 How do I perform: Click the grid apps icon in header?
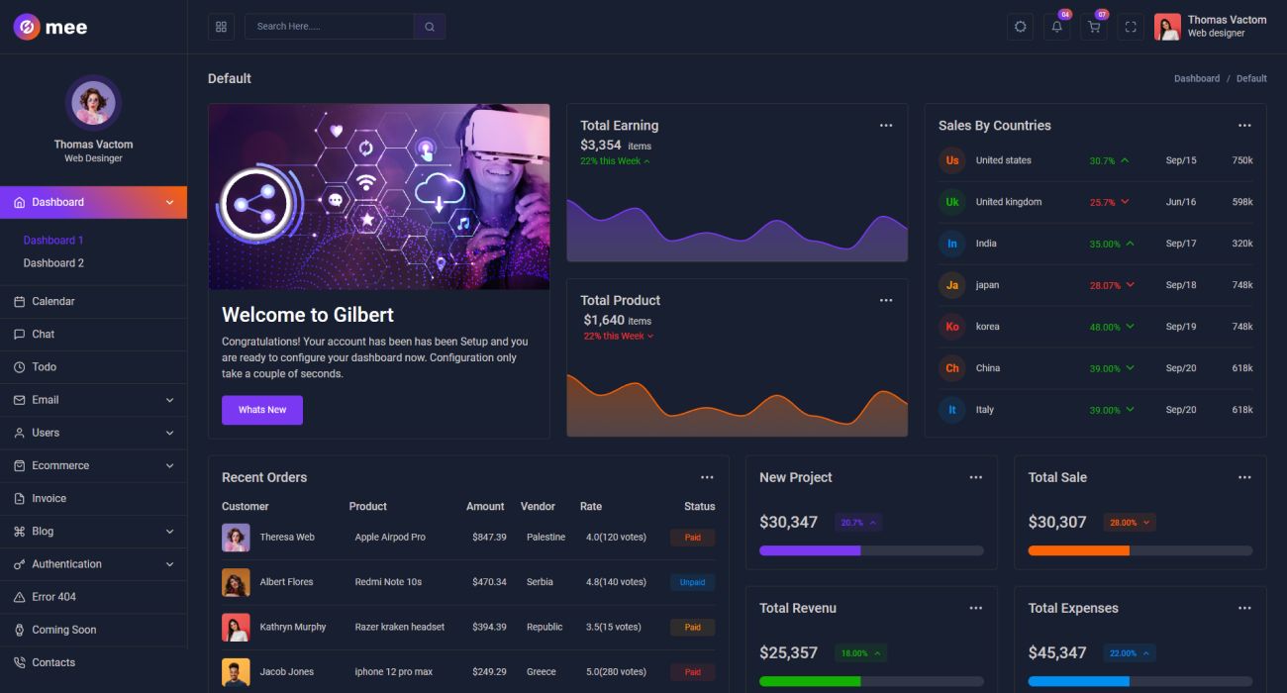click(x=221, y=27)
